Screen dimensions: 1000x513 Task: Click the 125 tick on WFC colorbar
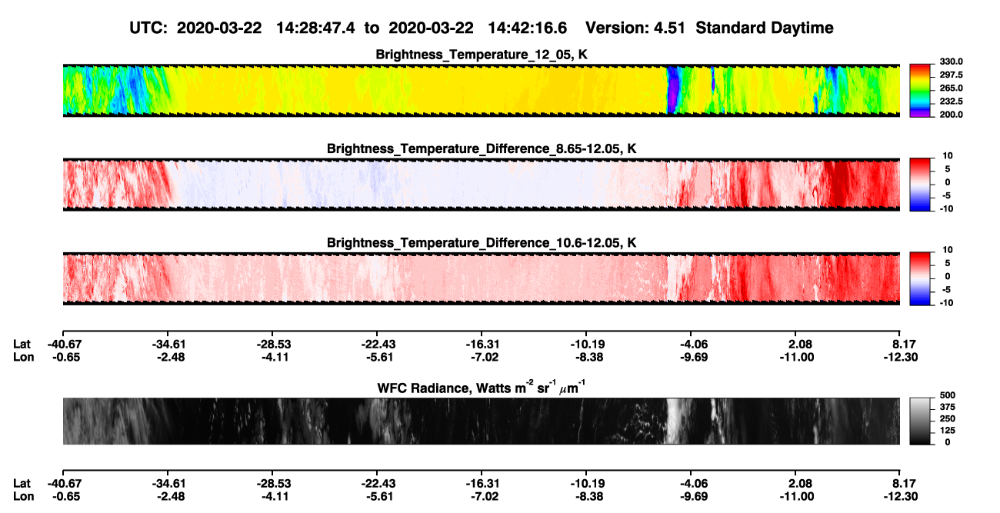(948, 431)
